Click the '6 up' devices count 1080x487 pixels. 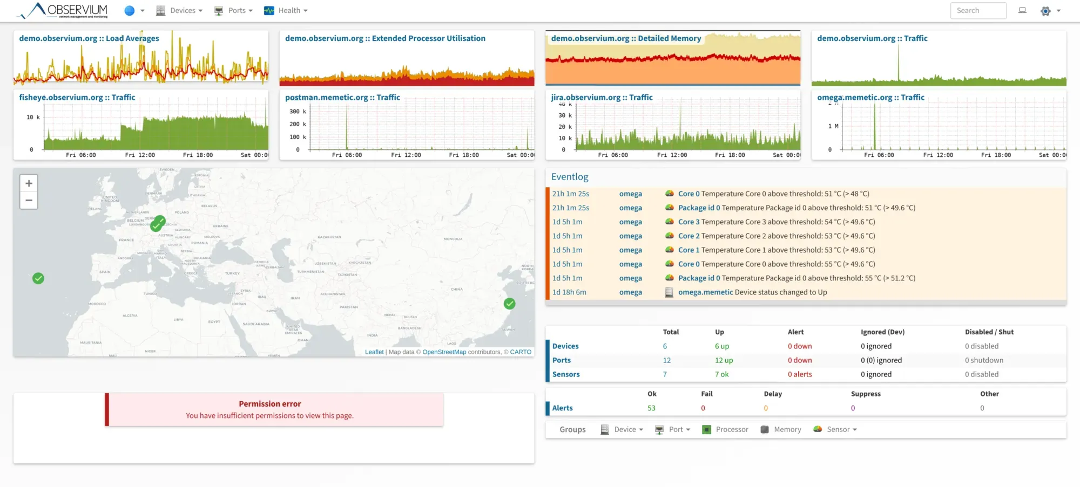722,346
